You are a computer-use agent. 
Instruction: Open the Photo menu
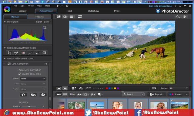click(x=31, y=6)
